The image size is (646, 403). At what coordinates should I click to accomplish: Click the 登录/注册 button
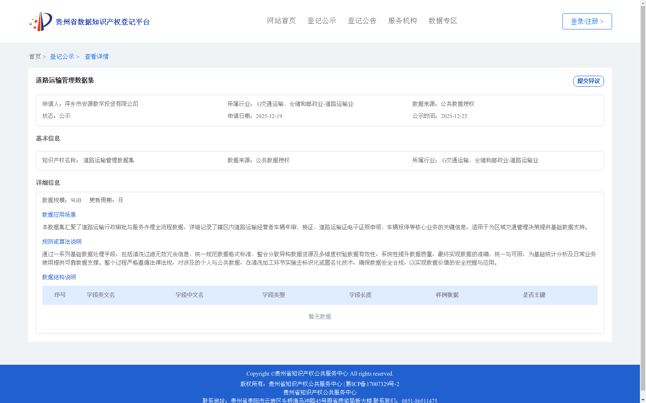click(587, 21)
